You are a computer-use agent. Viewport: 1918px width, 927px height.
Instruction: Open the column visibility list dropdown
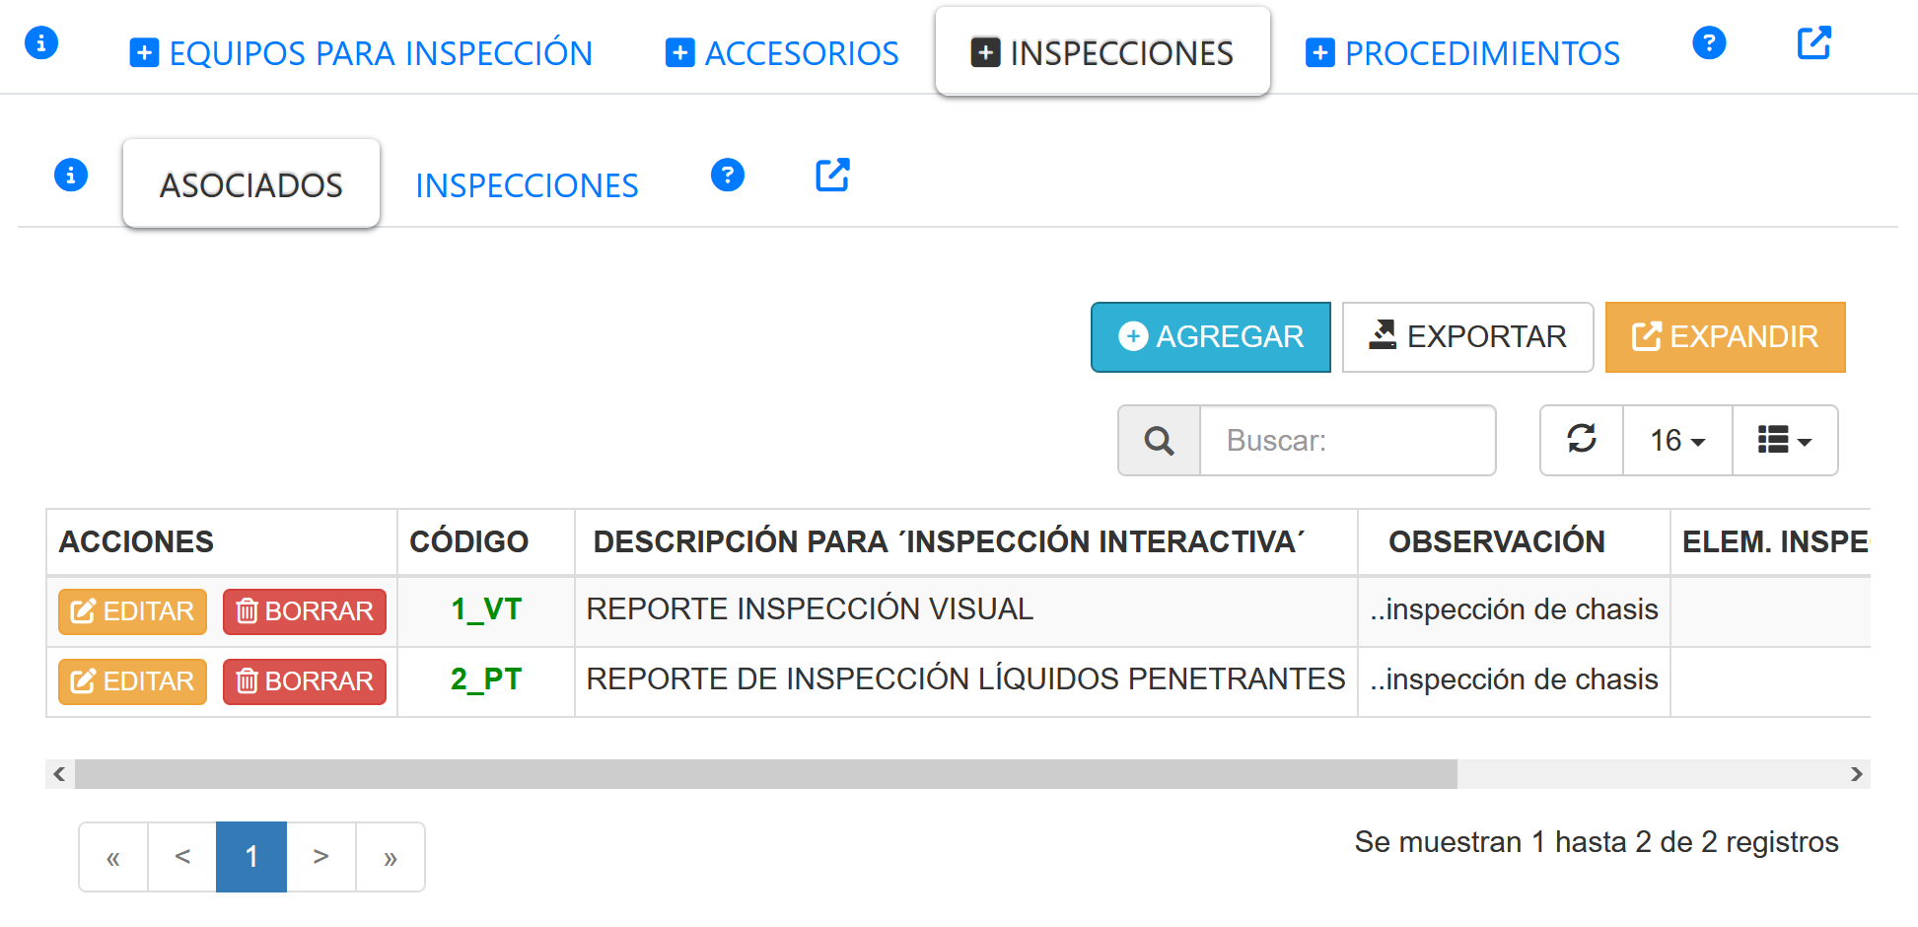[x=1784, y=441]
